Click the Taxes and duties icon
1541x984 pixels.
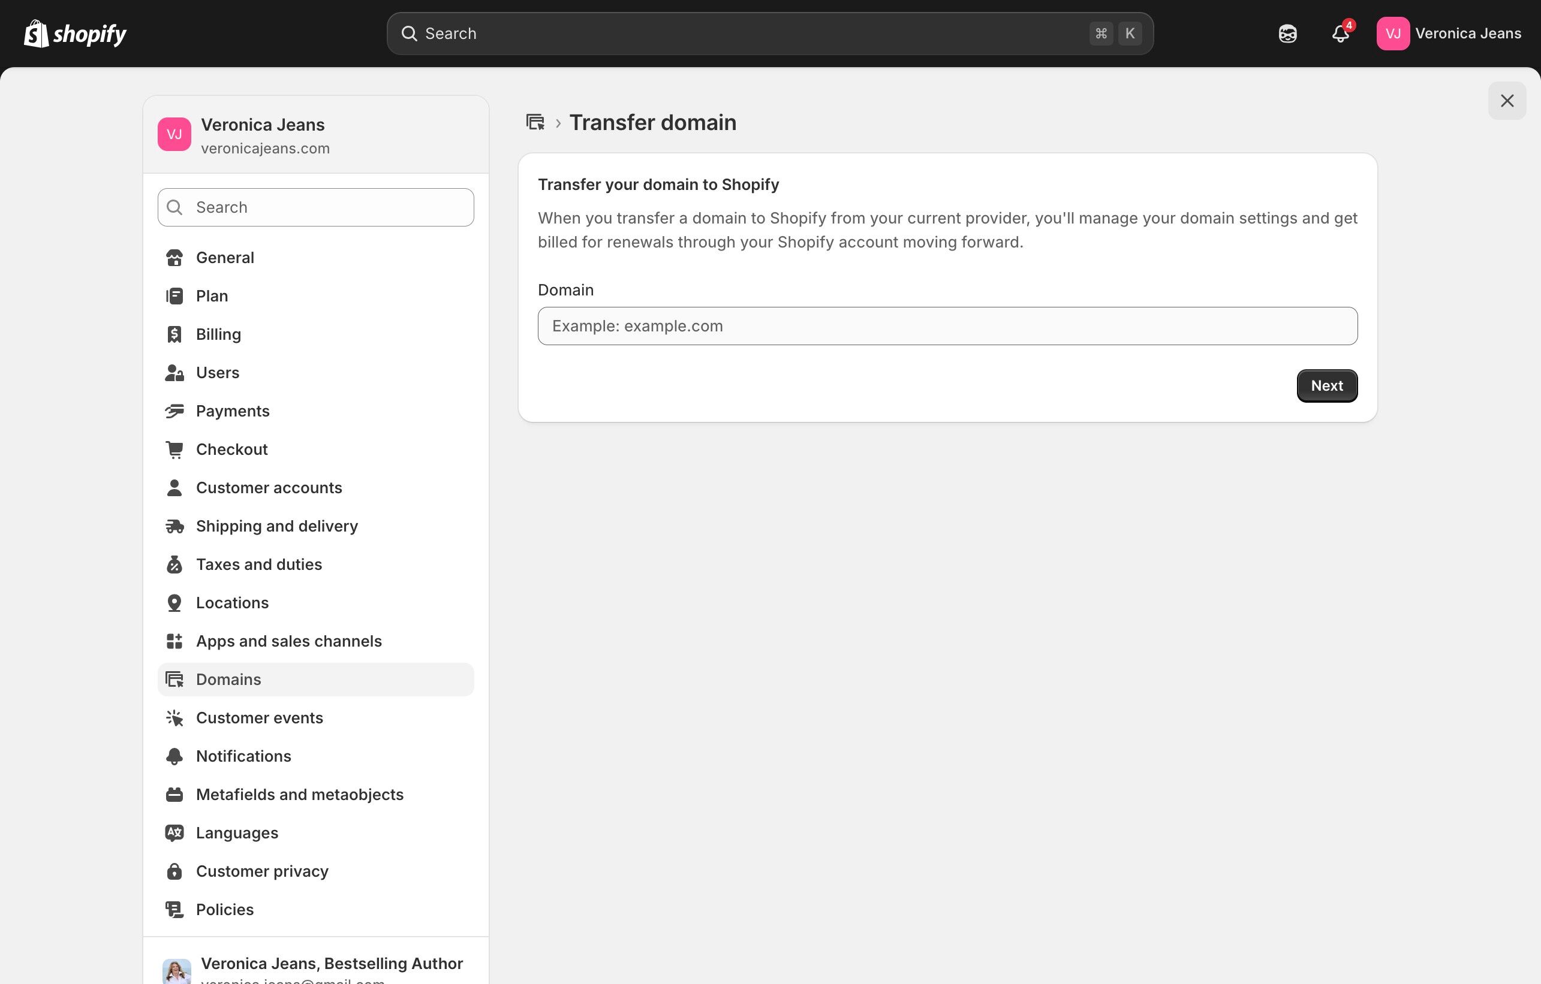pos(174,565)
